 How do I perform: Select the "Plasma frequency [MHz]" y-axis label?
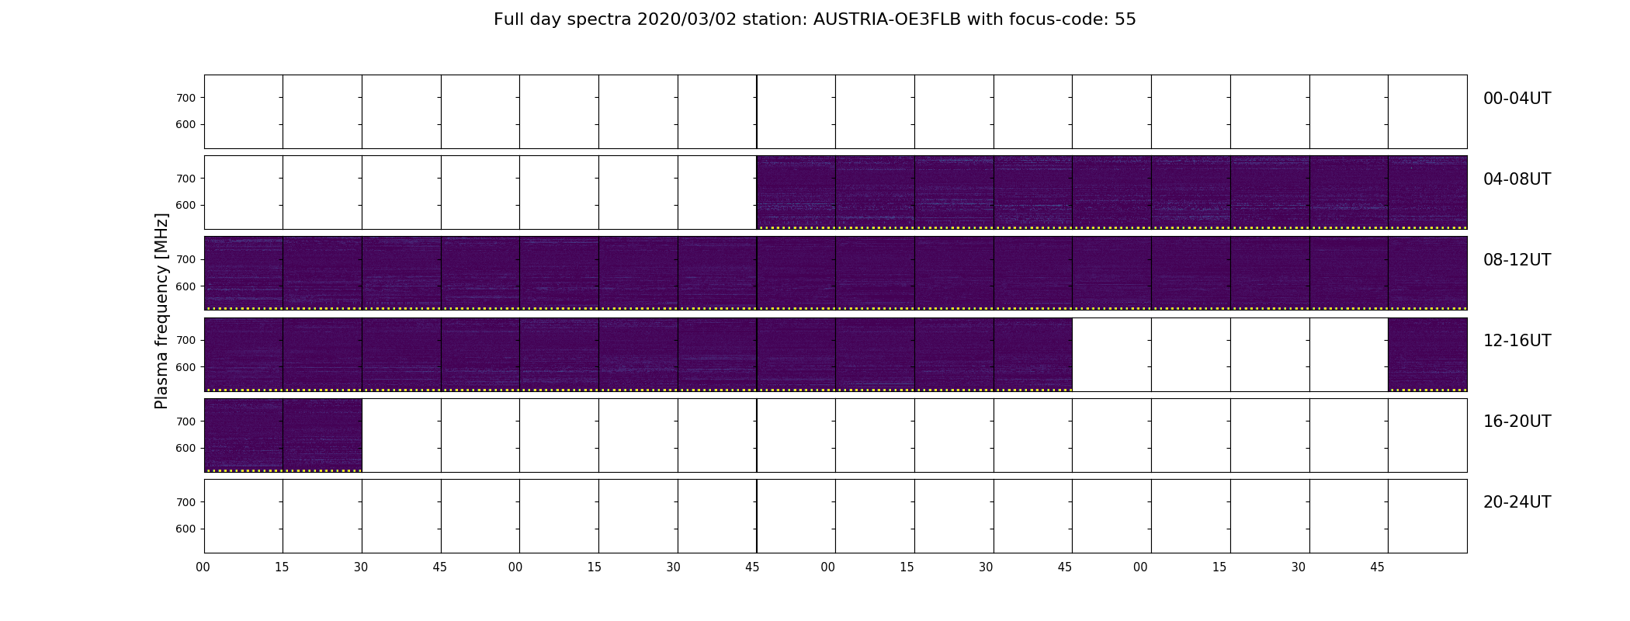[161, 311]
